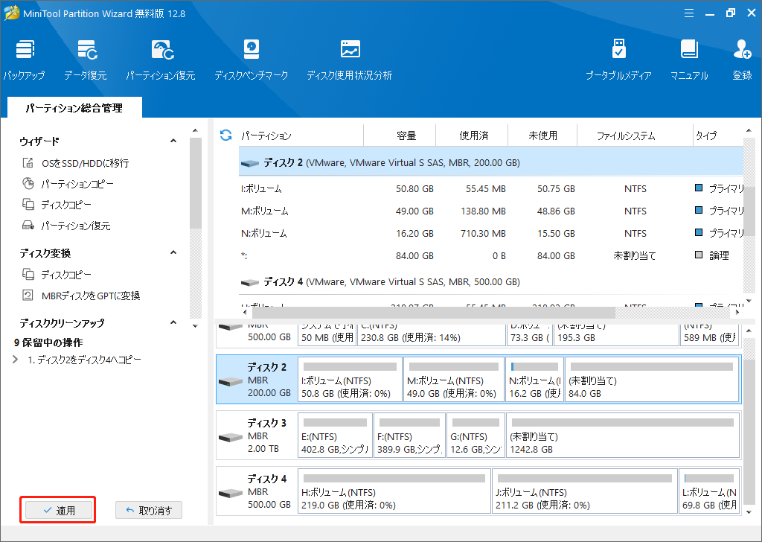Click the ディスク 4 header row icon in the list
The width and height of the screenshot is (762, 542).
click(x=250, y=282)
